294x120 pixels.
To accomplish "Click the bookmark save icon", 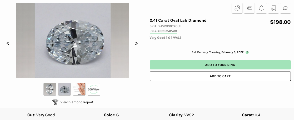I will pos(273,8).
